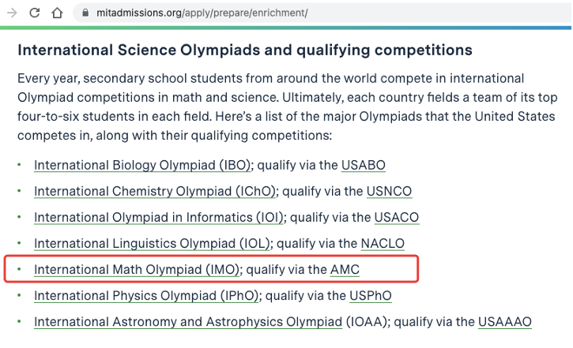Open International Physics Olympiad (IPhO) link
This screenshot has height=348, width=573.
[146, 296]
